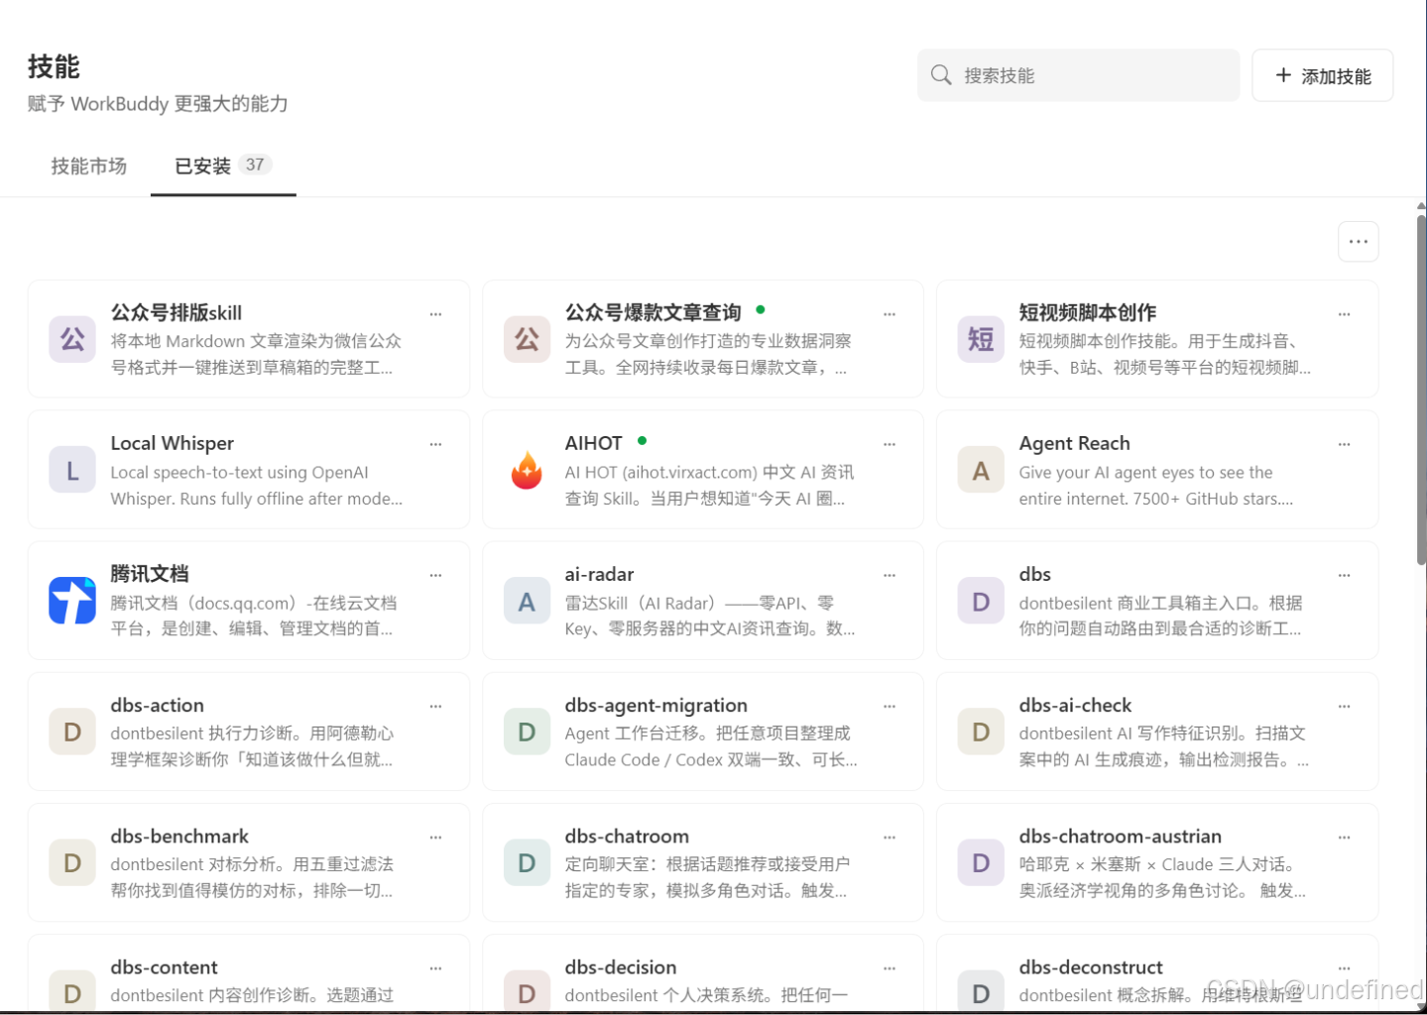1427x1015 pixels.
Task: Open the dbs-chatroom-austrian skill title
Action: [x=1120, y=836]
